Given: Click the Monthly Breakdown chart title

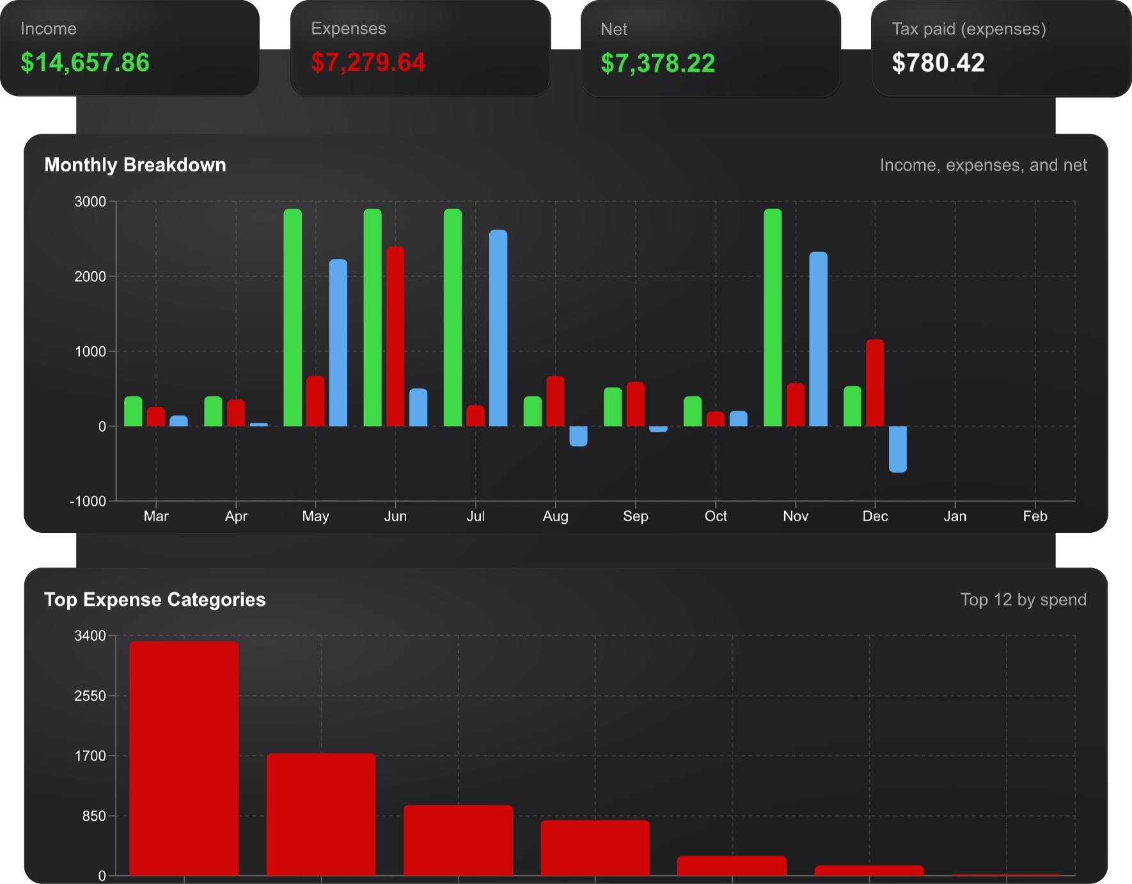Looking at the screenshot, I should [x=135, y=164].
